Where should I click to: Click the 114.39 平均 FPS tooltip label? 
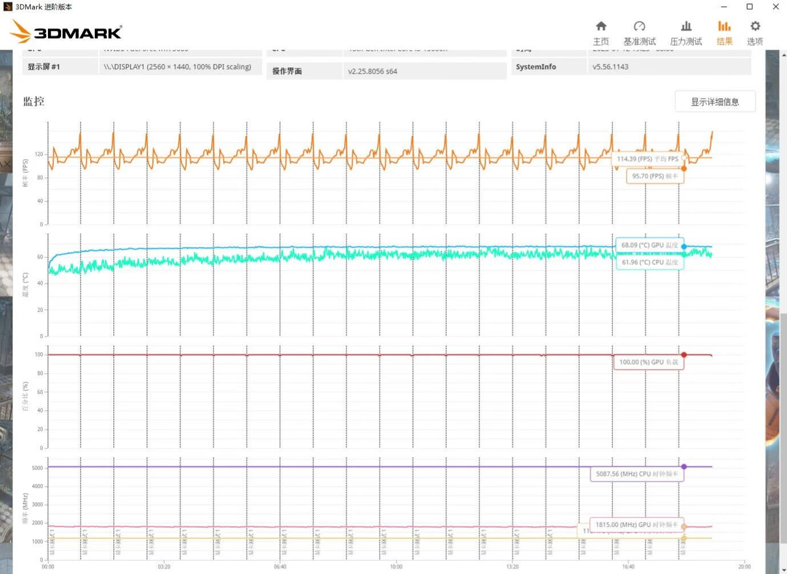click(647, 159)
